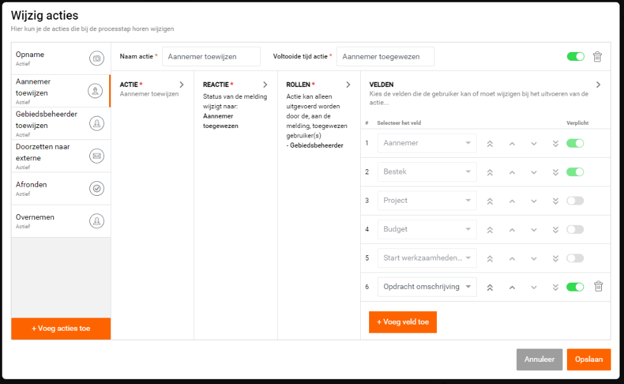Expand the REACTIE section chevron
This screenshot has height=384, width=624.
tap(265, 85)
